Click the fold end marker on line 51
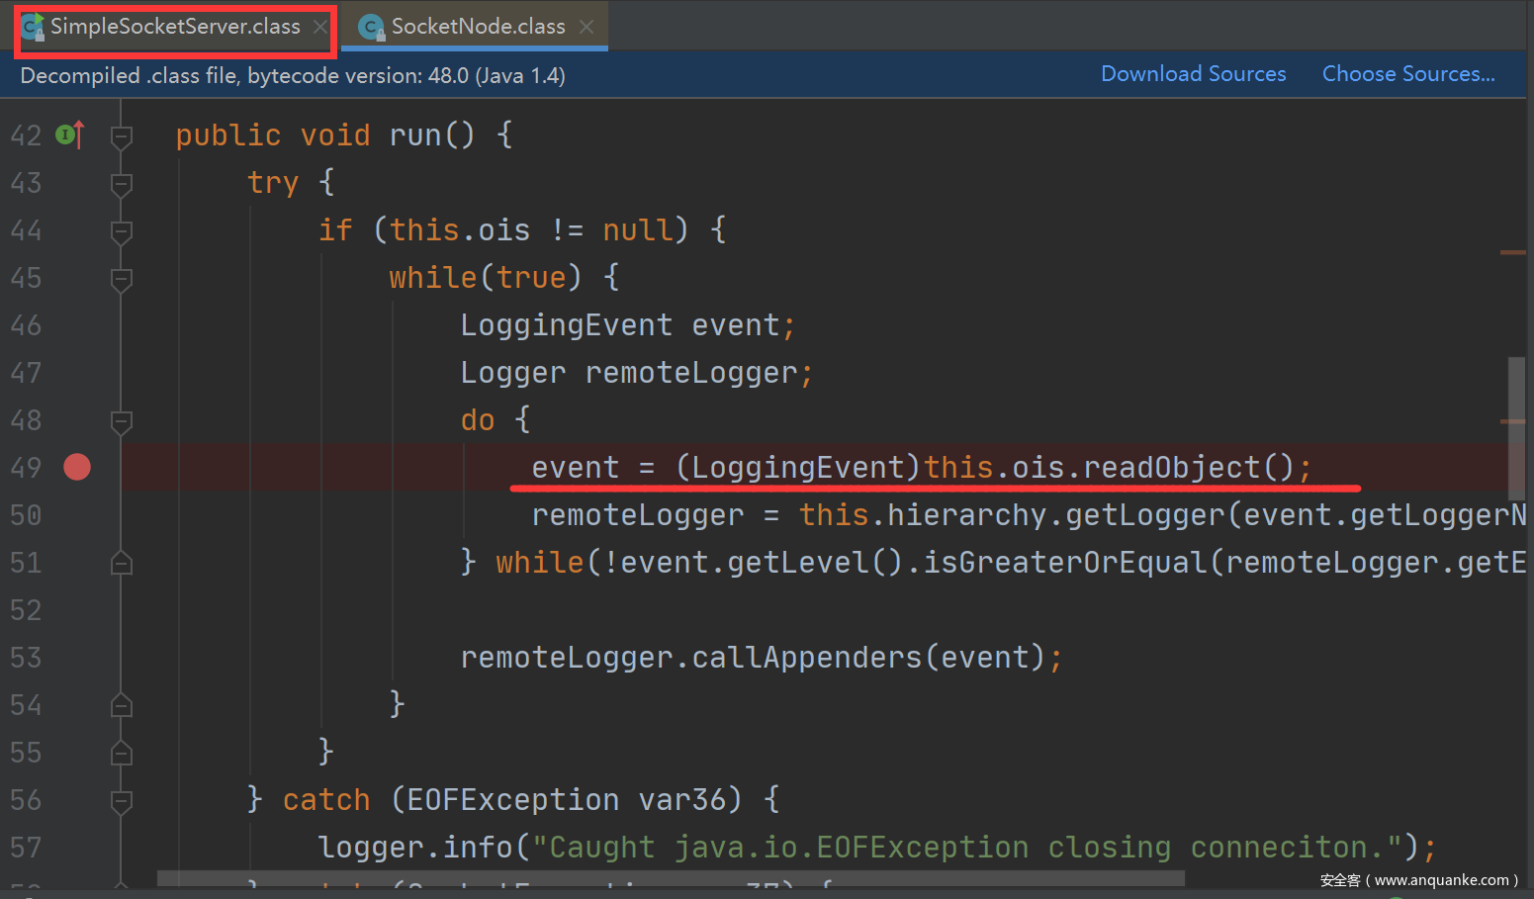The height and width of the screenshot is (899, 1534). [x=122, y=564]
